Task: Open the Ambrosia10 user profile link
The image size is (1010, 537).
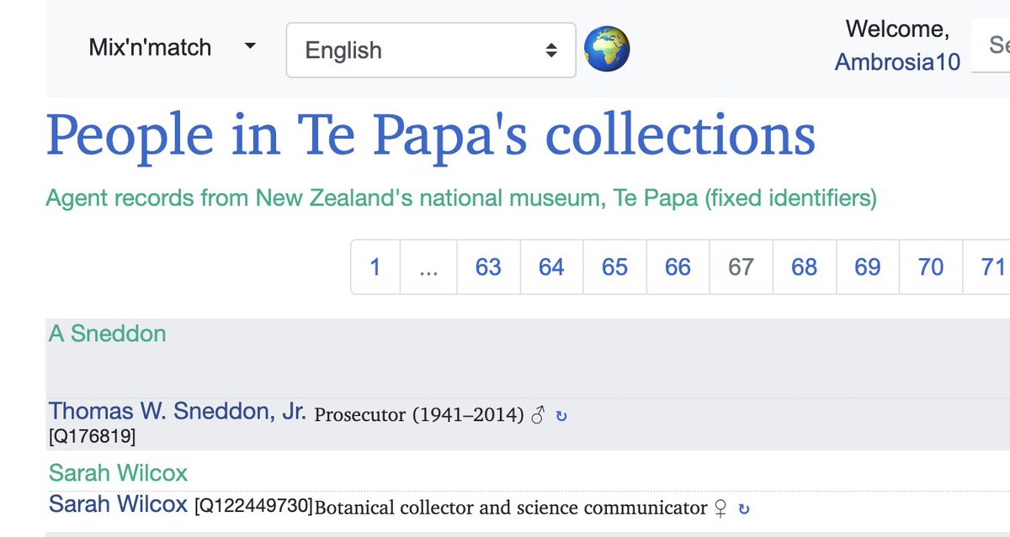Action: click(897, 62)
